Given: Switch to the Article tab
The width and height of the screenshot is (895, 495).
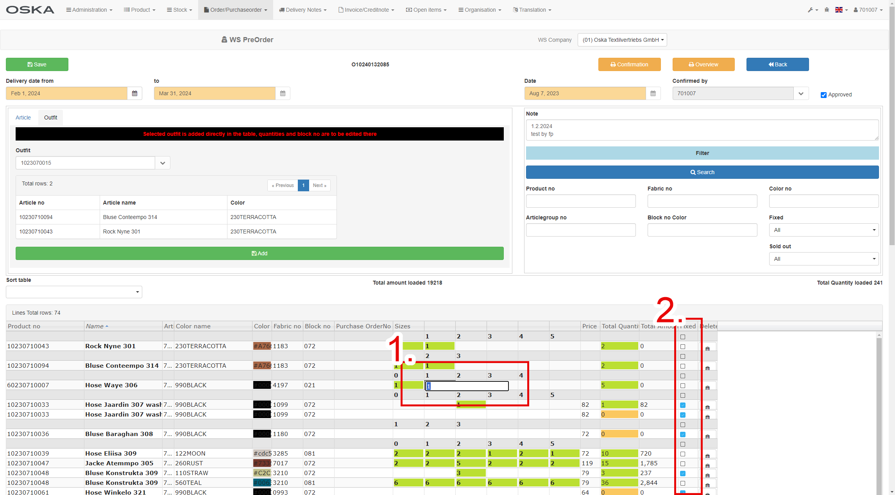Looking at the screenshot, I should click(23, 118).
